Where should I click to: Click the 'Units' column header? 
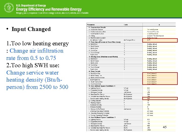[x=126, y=25]
